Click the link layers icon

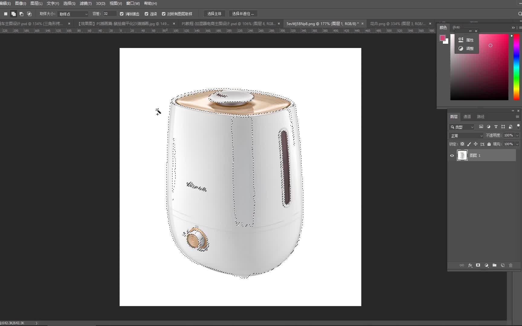[x=462, y=265]
